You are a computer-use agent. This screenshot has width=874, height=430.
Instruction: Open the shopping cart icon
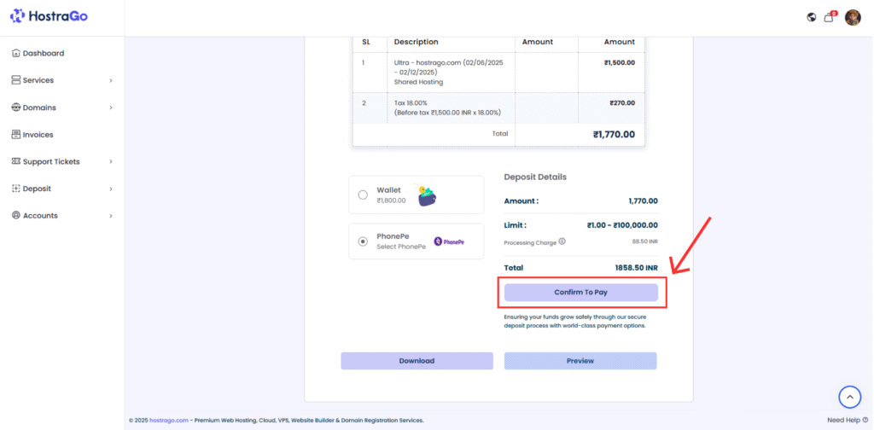pos(830,17)
